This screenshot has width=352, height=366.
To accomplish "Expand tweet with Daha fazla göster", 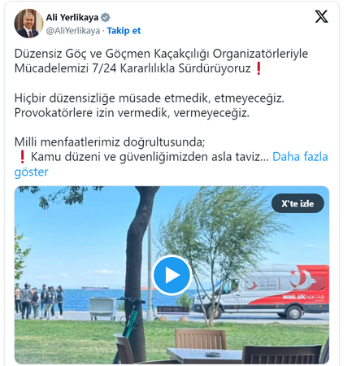I will click(x=171, y=164).
